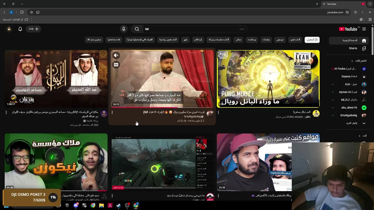Screen dimensions: 374x210
Task: Start voice search with microphone icon
Action: 124,29
